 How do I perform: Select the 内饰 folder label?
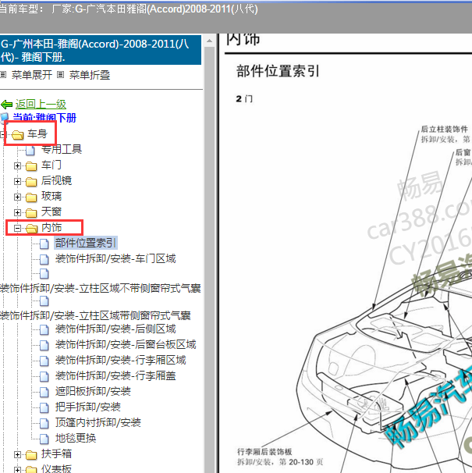pos(51,227)
